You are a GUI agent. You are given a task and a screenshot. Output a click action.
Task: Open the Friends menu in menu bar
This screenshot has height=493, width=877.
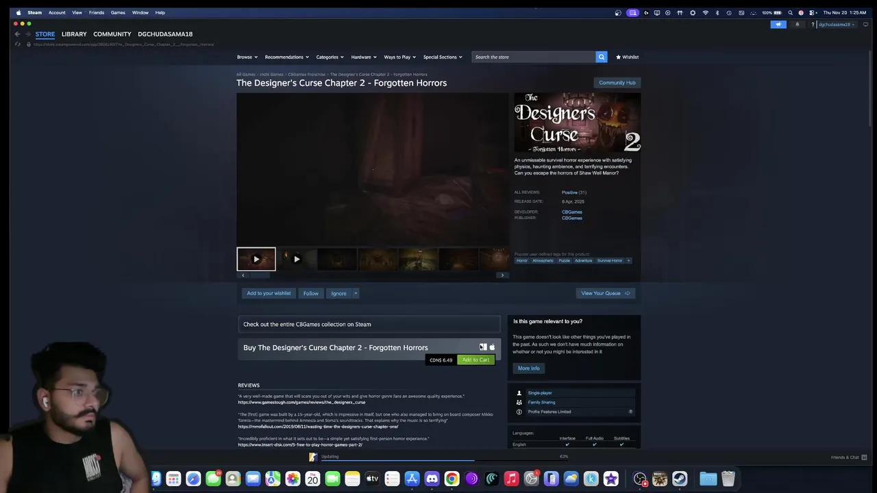pos(97,12)
